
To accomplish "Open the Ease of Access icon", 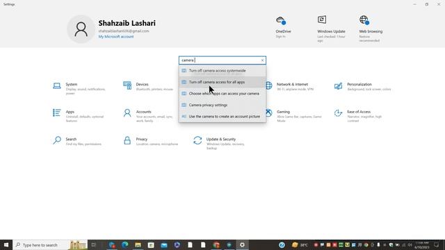I will 338,113.
